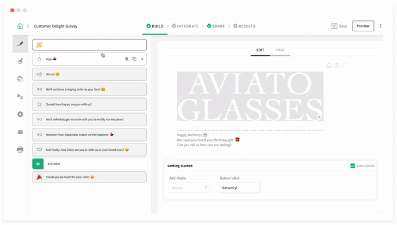Switch to the VIEW tab
This screenshot has width=397, height=225.
coord(280,50)
